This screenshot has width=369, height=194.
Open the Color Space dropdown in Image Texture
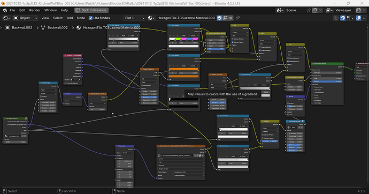pos(189,172)
